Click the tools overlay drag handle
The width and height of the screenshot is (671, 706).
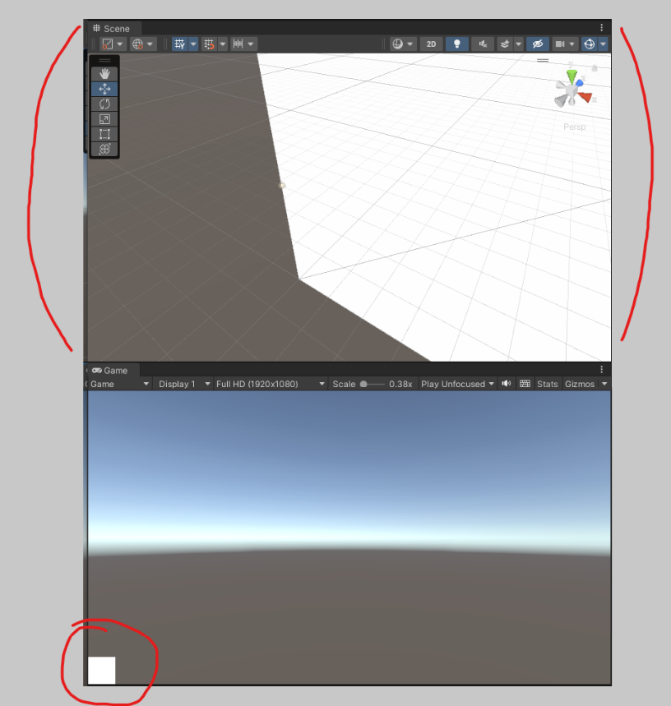[x=104, y=60]
